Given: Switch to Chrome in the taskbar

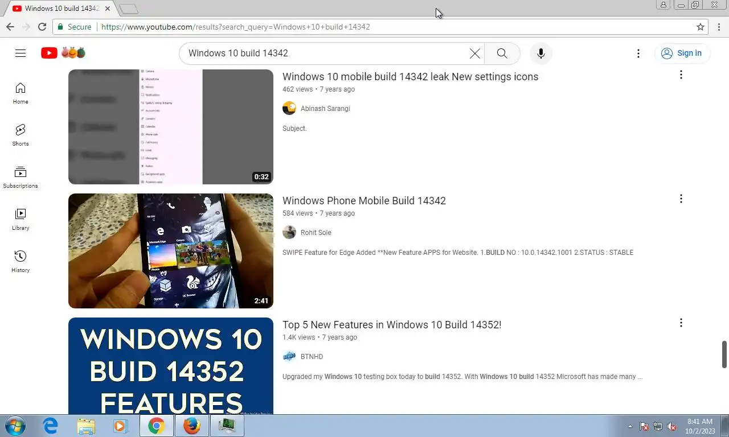Looking at the screenshot, I should 157,426.
